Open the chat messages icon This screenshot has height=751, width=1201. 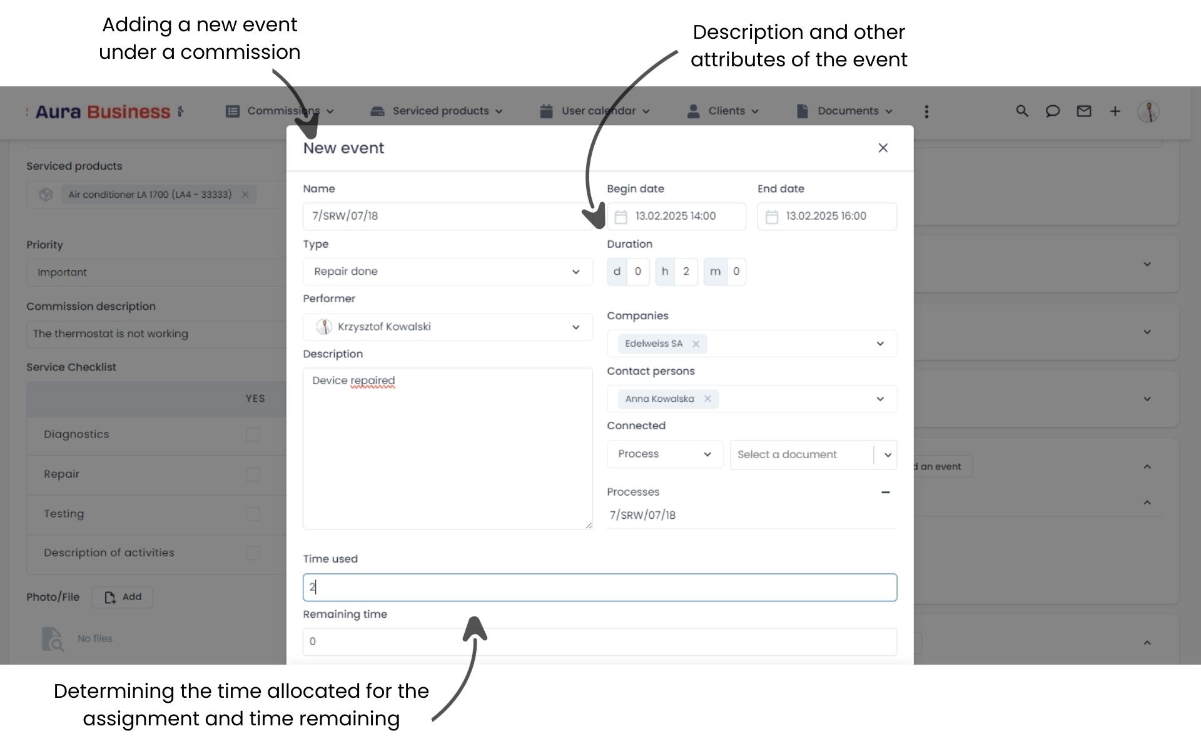pos(1053,111)
